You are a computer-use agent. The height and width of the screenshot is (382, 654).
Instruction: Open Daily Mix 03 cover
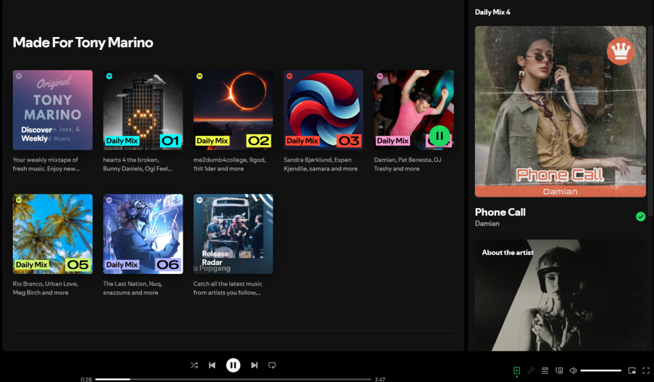(324, 110)
